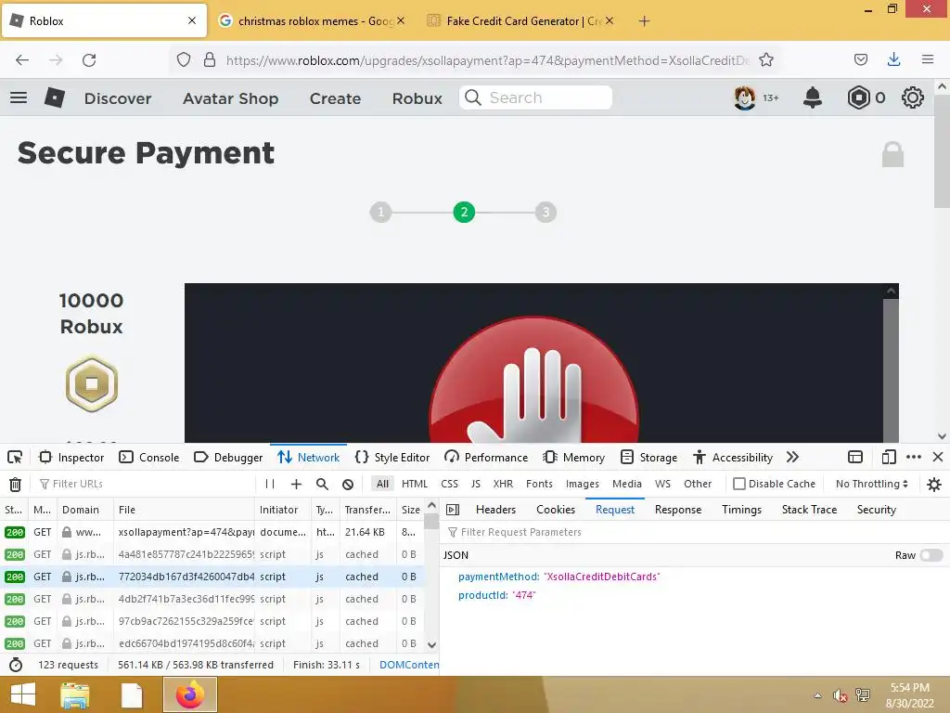Go back with the browser back arrow

click(22, 60)
